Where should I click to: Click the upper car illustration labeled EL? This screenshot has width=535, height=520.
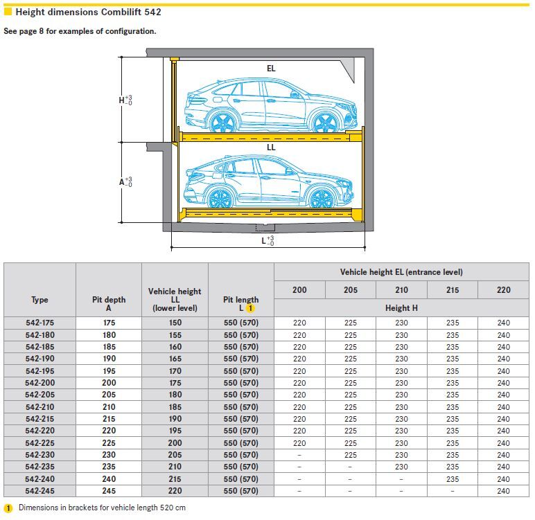tap(270, 106)
